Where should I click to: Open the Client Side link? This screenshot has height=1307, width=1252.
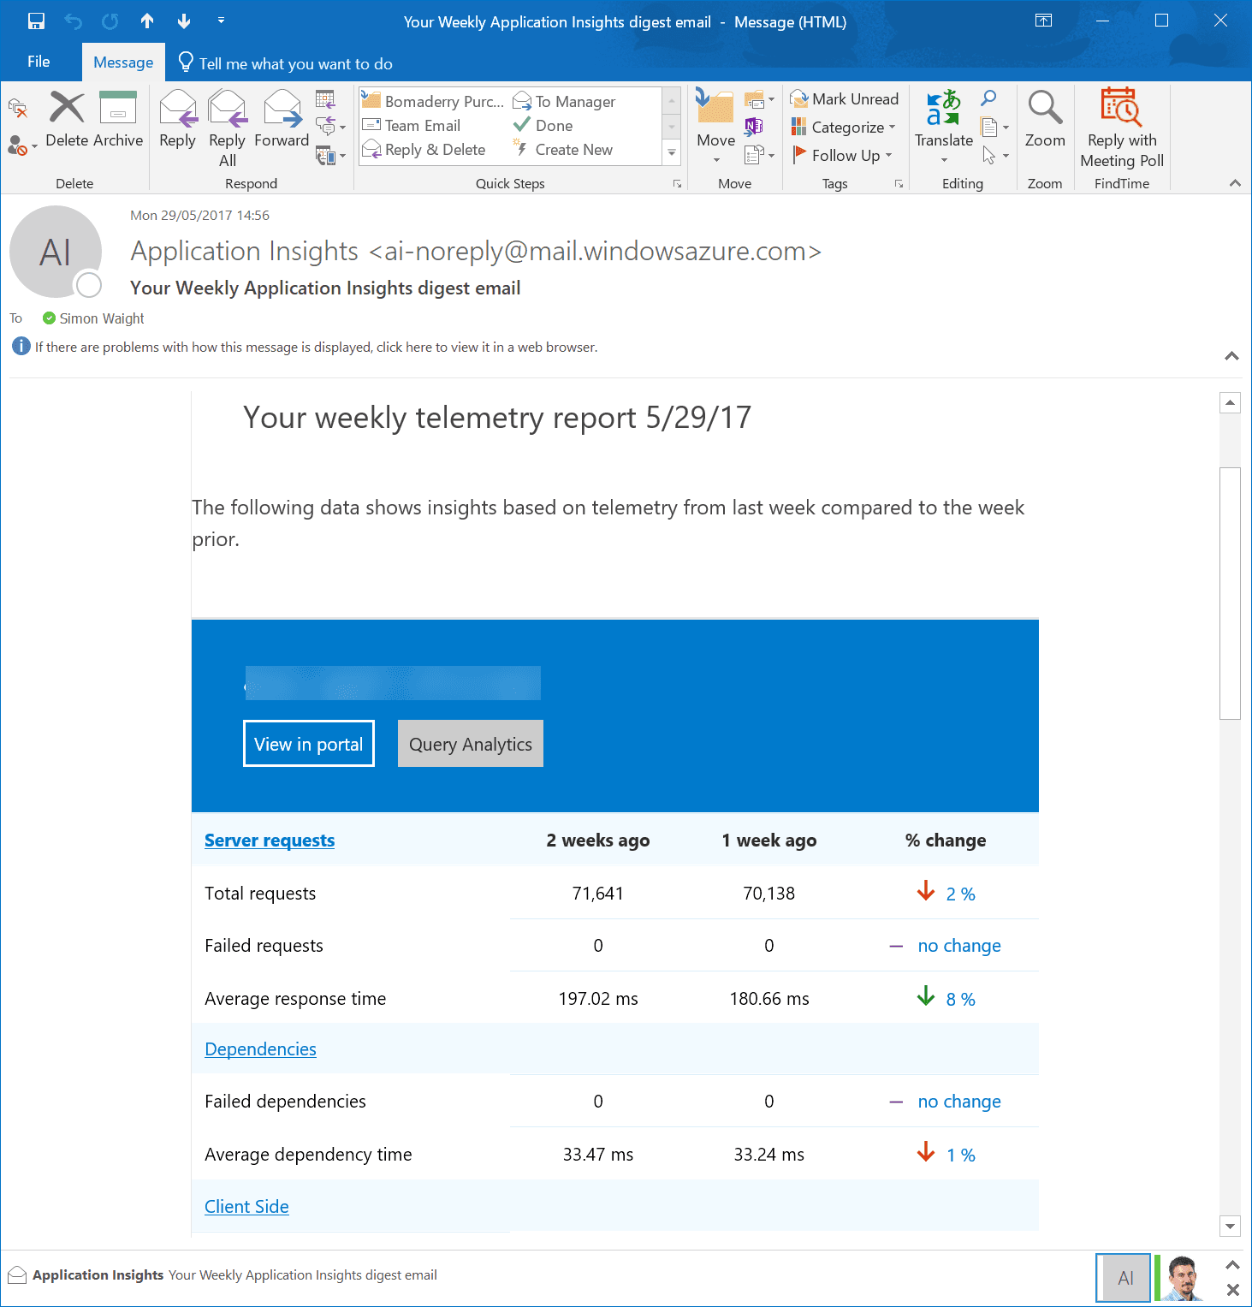246,1207
